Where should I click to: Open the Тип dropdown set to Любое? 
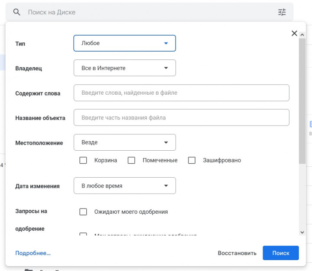(x=125, y=43)
